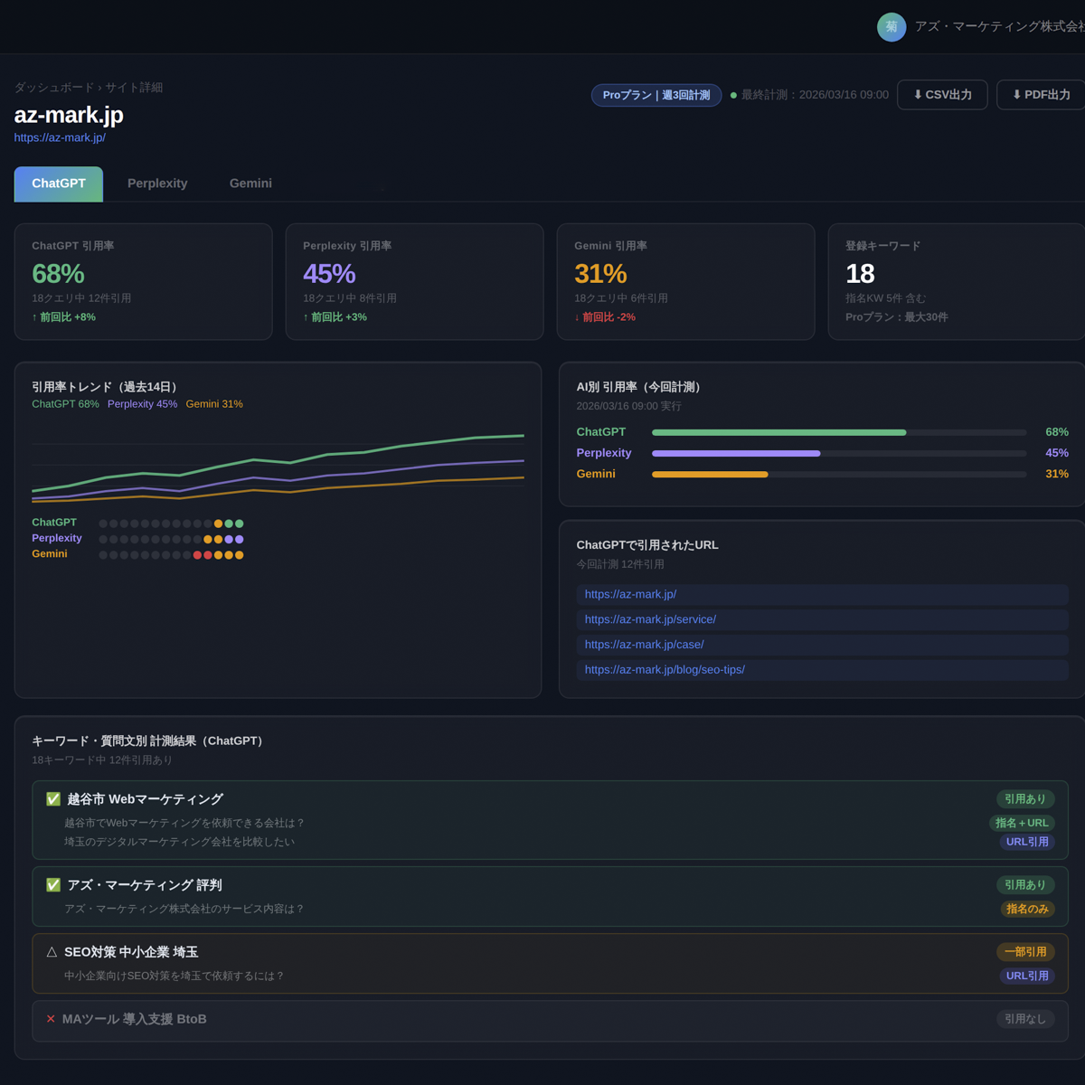Click the user avatar icon in header
1085x1085 pixels.
(892, 27)
